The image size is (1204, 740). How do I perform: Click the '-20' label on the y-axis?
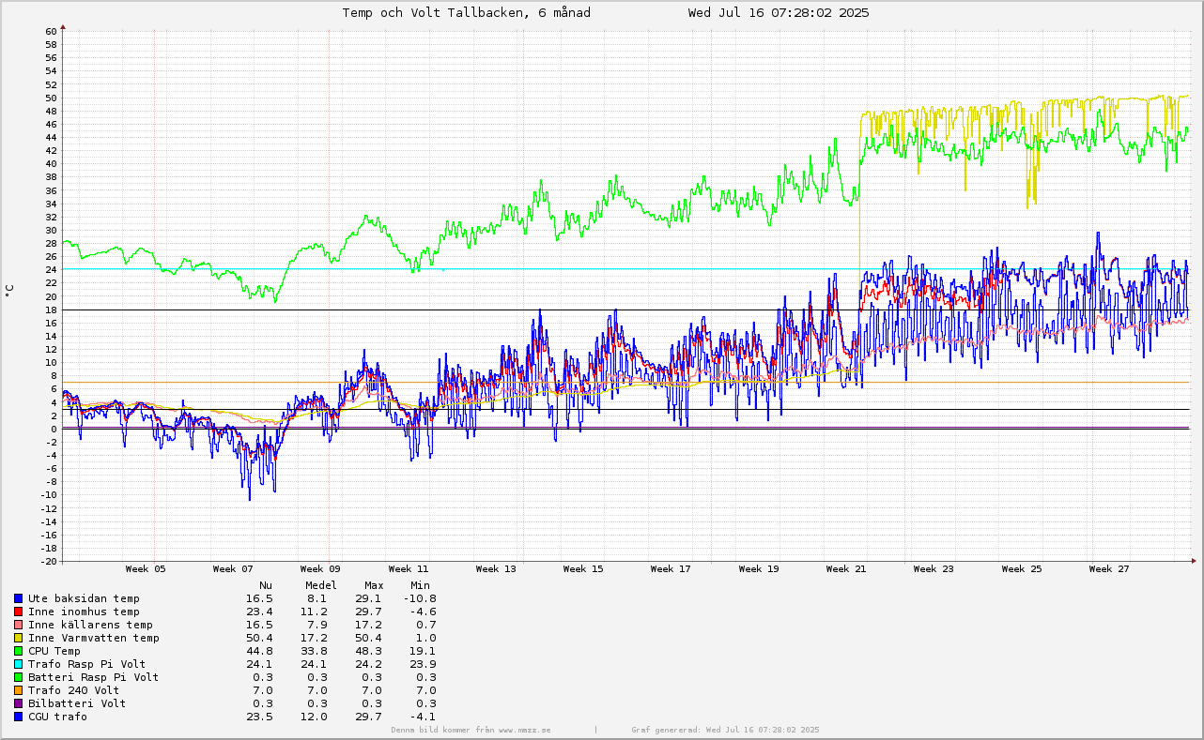[48, 561]
